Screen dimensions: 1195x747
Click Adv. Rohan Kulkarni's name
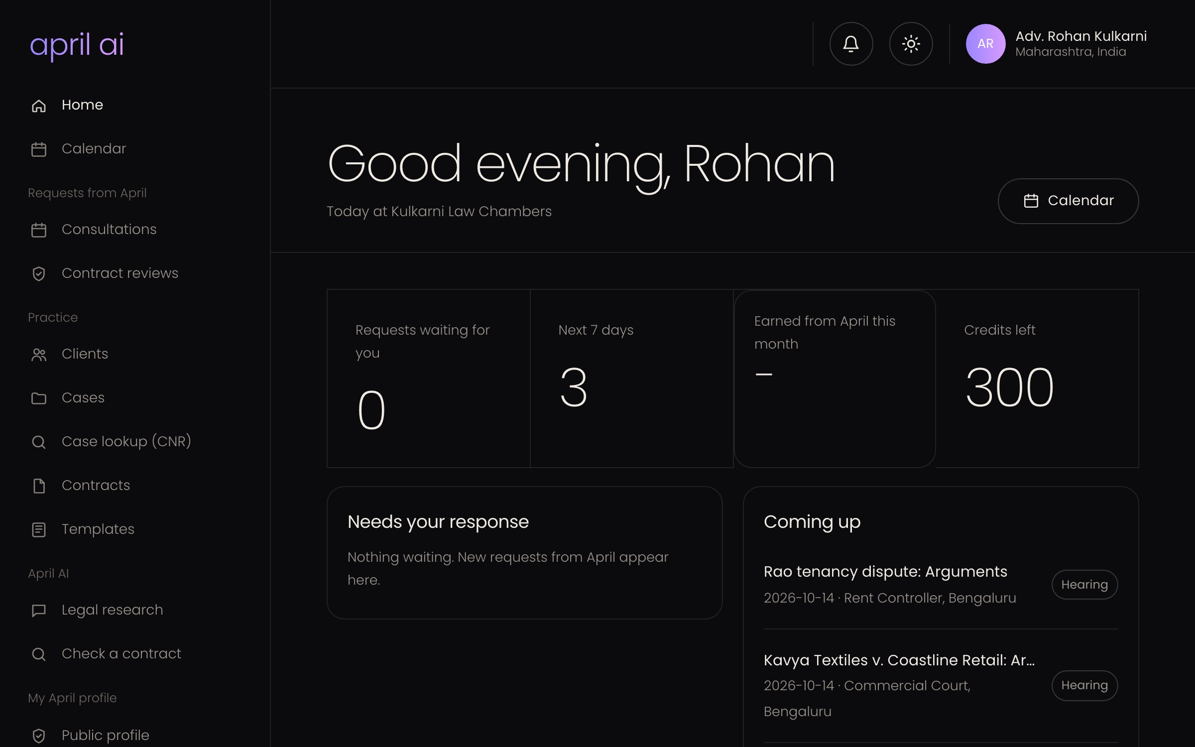tap(1081, 36)
